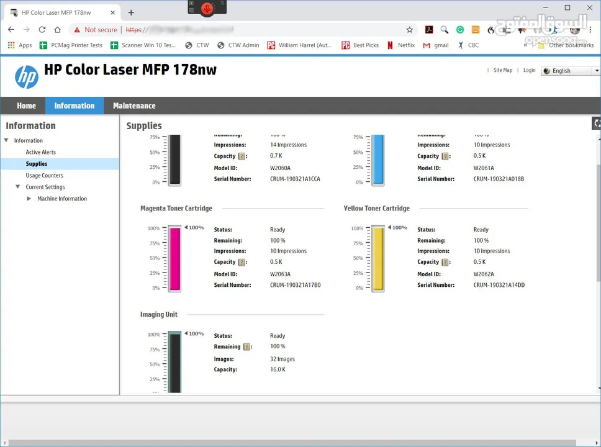Open the CTW Admin bookmark
The width and height of the screenshot is (601, 447).
click(238, 45)
